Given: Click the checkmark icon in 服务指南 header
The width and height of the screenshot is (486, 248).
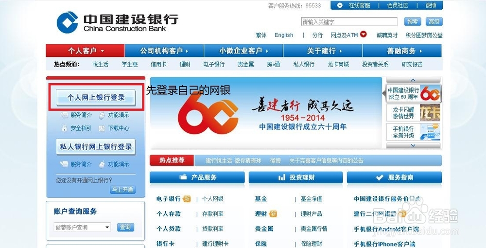Looking at the screenshot, I should (x=380, y=177).
